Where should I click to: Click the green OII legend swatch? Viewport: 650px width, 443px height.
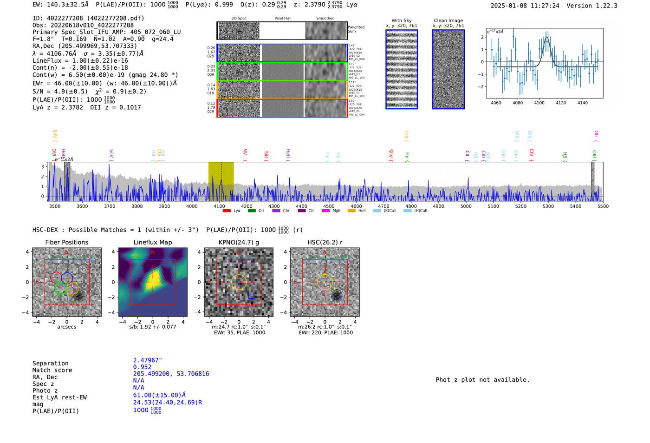coord(252,211)
